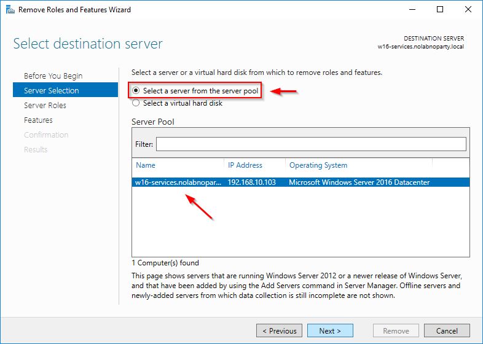
Task: Click the 192.168.10.103 IP address cell
Action: 252,182
